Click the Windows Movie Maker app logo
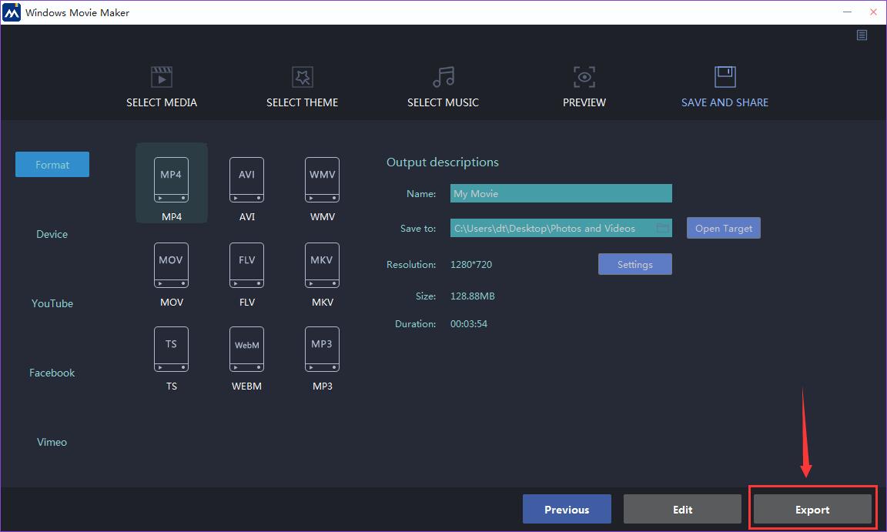This screenshot has width=887, height=532. [x=12, y=12]
